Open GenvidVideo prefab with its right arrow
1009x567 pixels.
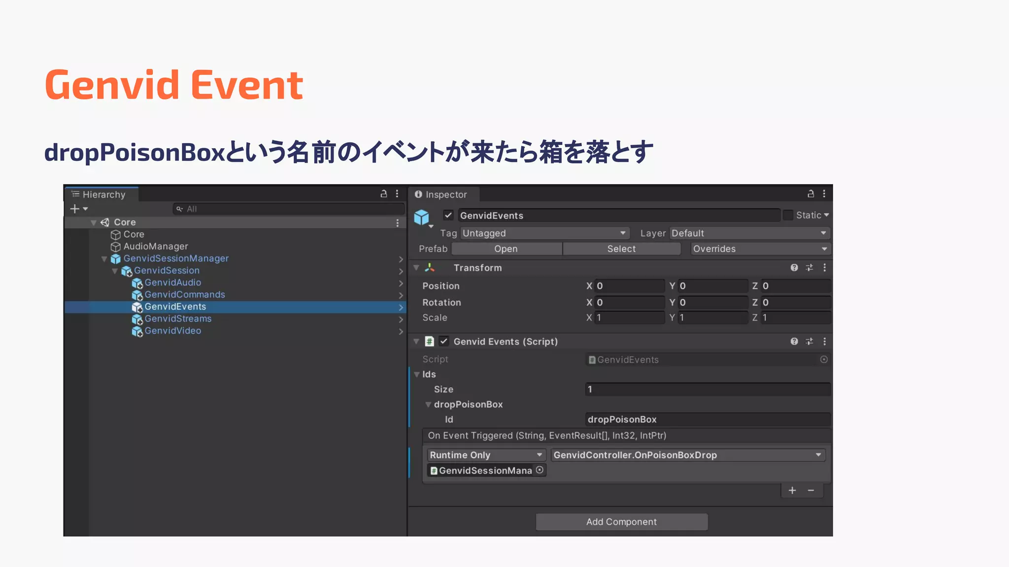point(401,332)
